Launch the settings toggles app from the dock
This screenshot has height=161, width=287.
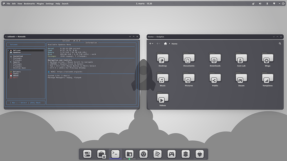point(87,154)
